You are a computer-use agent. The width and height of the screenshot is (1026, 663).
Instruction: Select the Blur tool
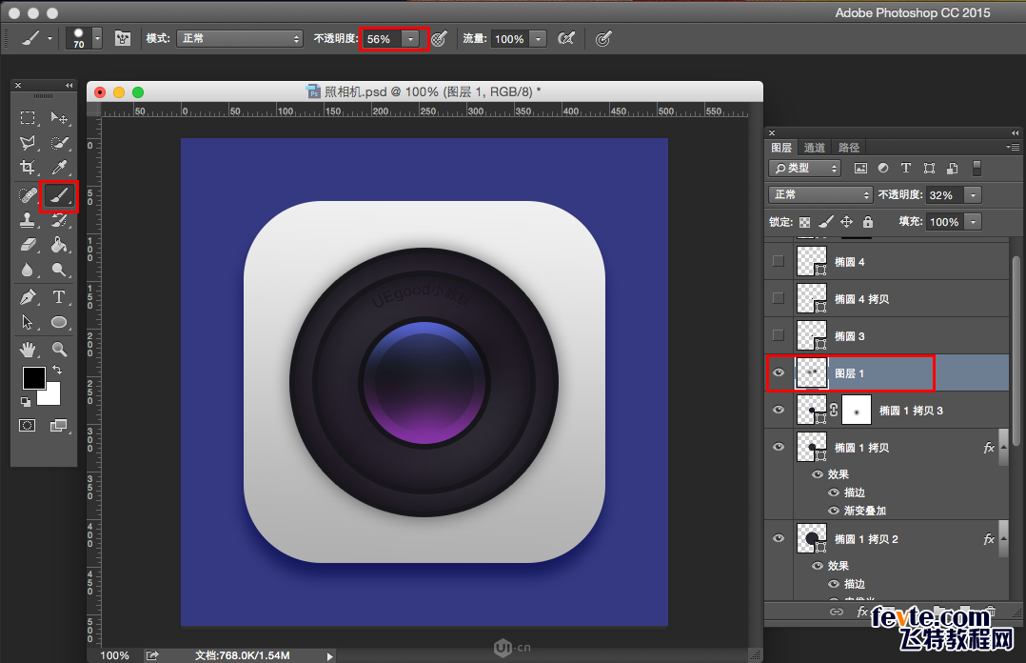pyautogui.click(x=28, y=270)
